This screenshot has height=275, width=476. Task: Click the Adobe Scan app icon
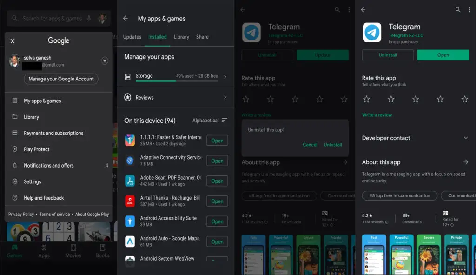(130, 181)
